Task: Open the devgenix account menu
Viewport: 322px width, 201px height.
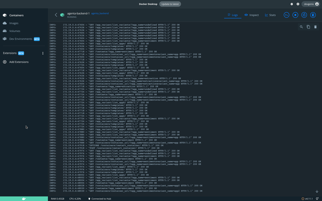Action: click(311, 4)
